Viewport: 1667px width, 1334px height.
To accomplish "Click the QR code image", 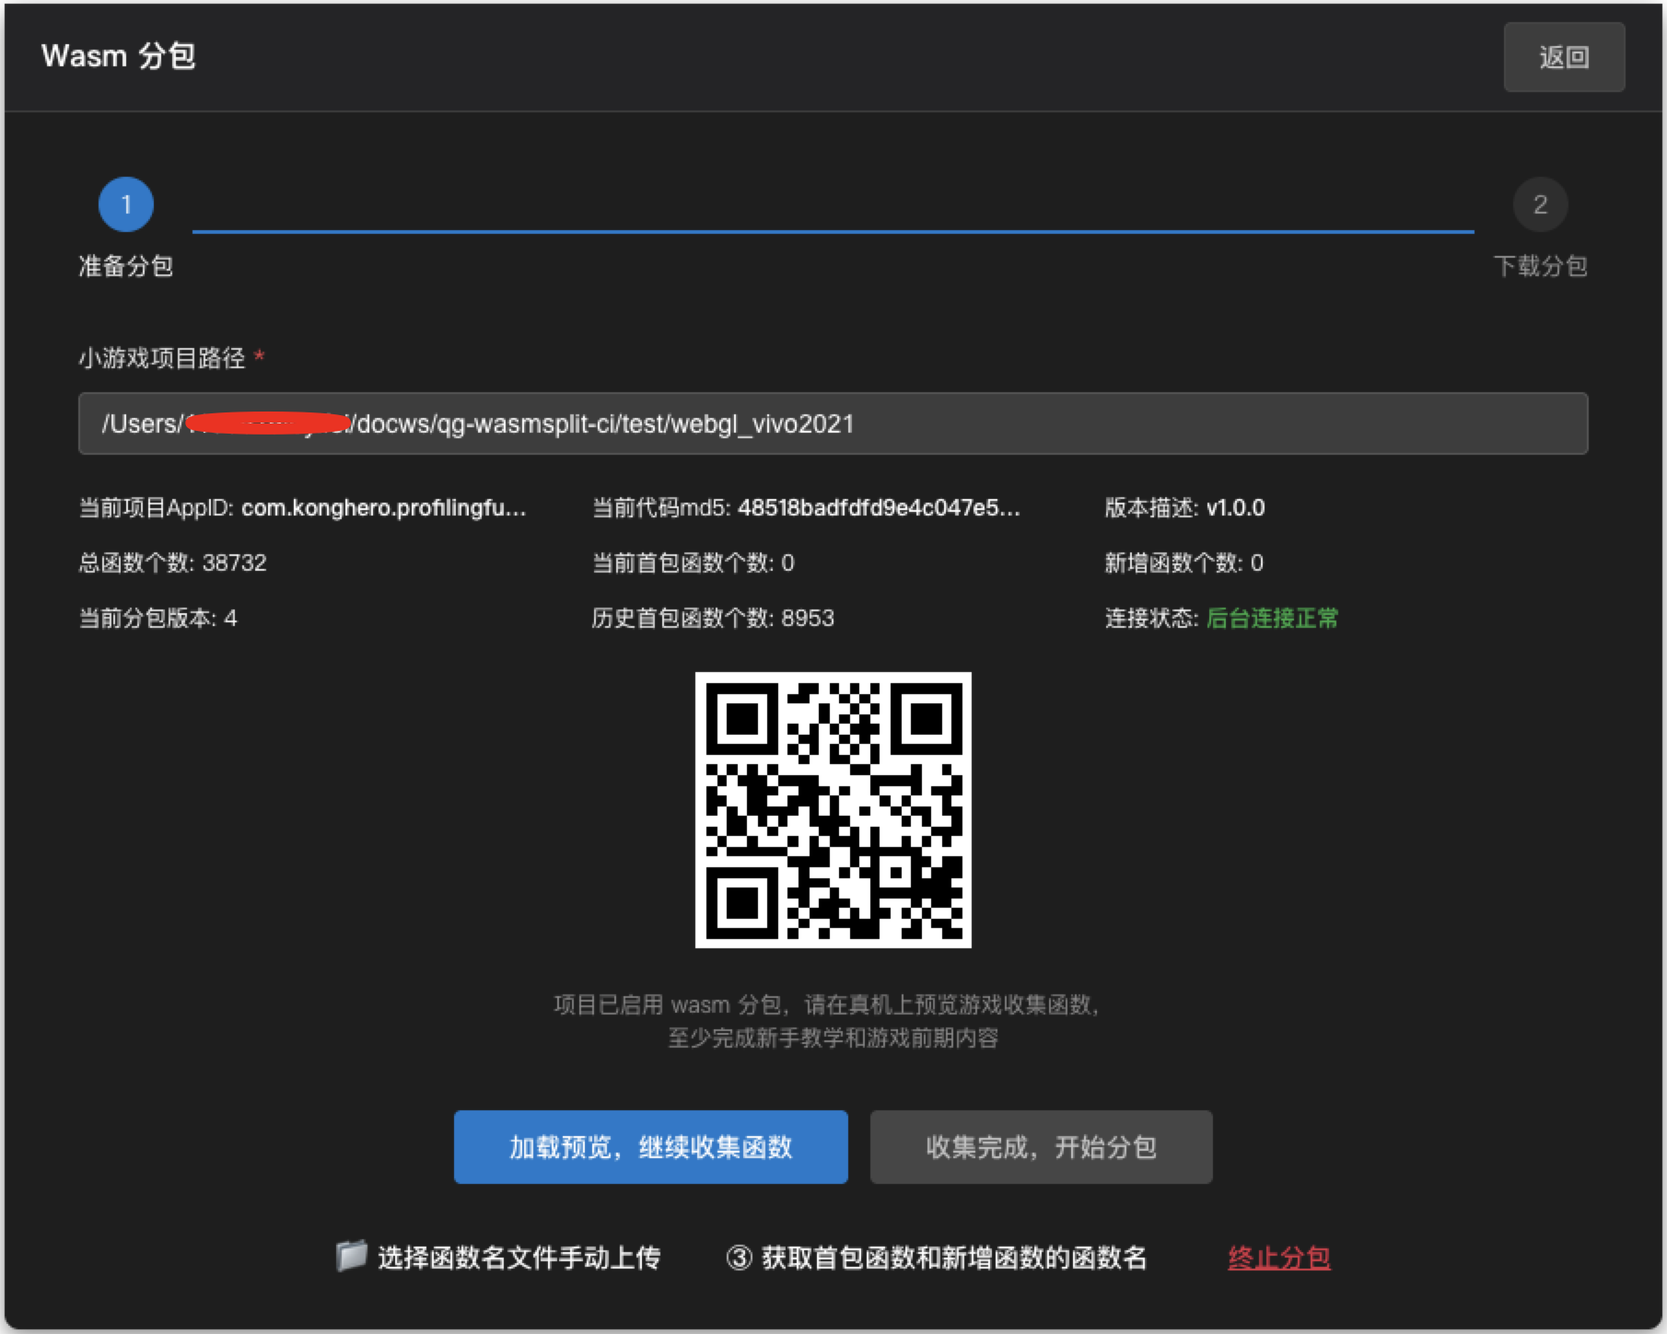I will click(833, 809).
